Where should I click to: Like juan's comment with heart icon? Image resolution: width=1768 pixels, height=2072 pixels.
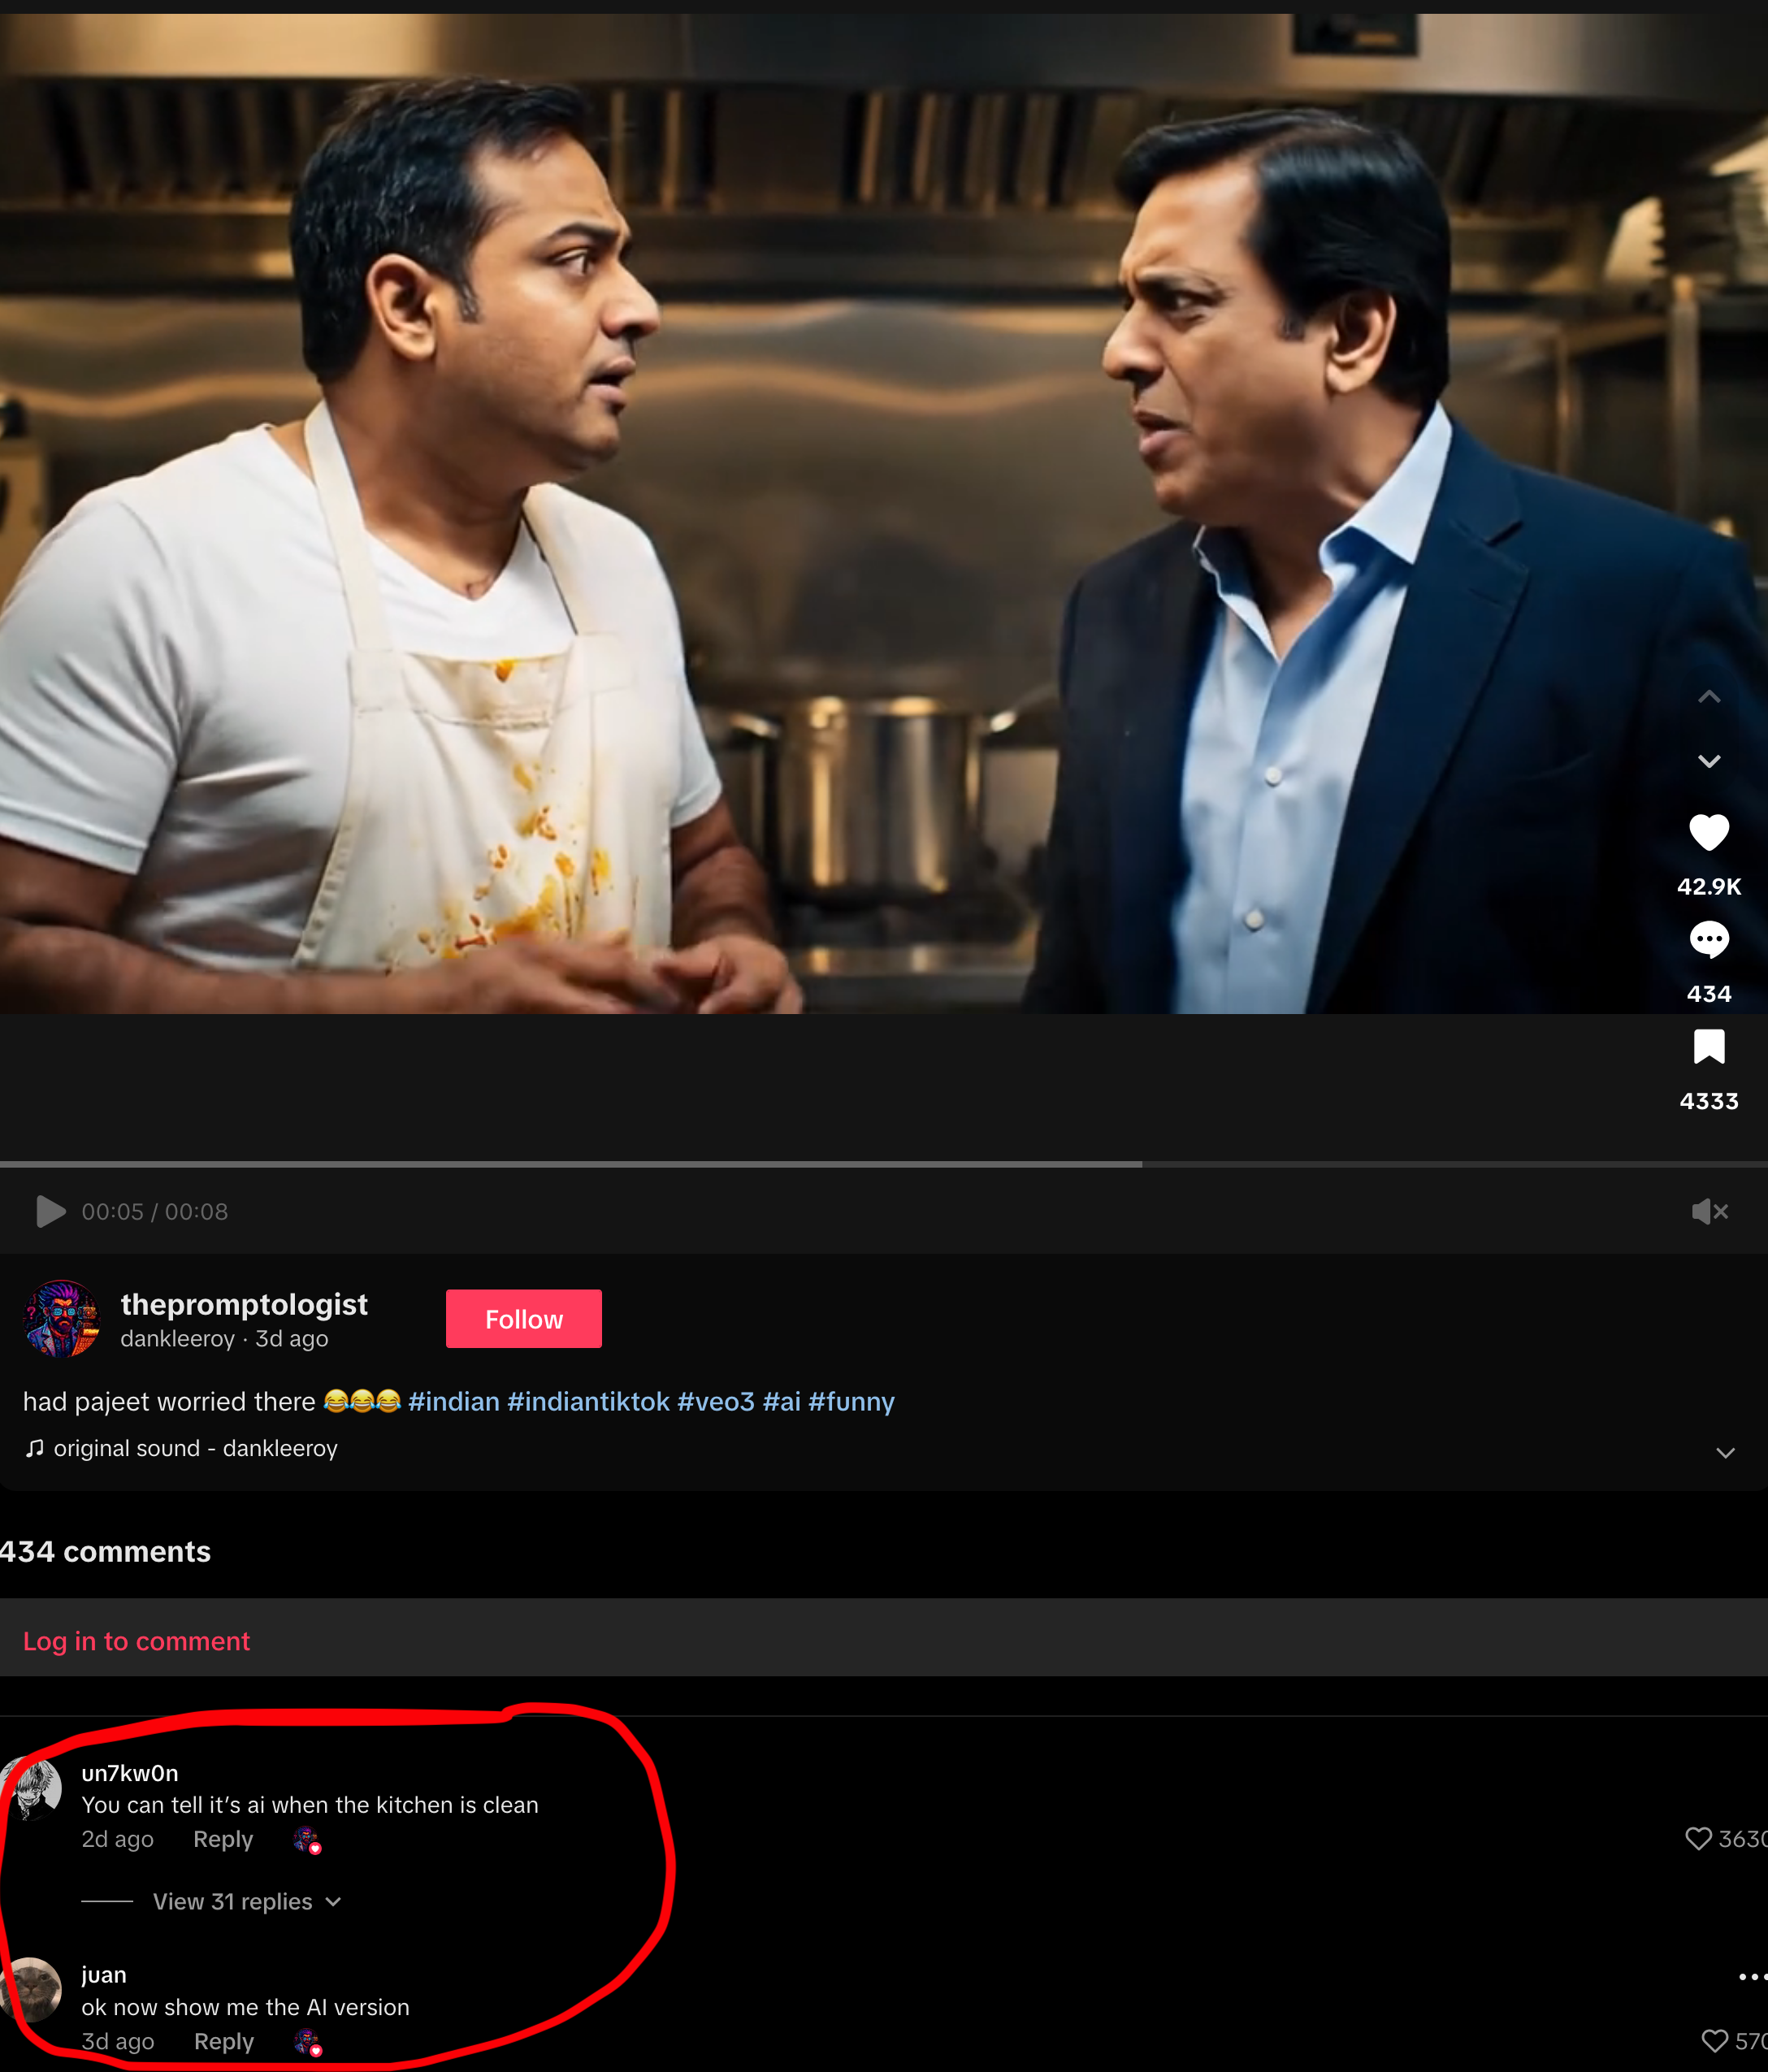tap(1714, 2041)
